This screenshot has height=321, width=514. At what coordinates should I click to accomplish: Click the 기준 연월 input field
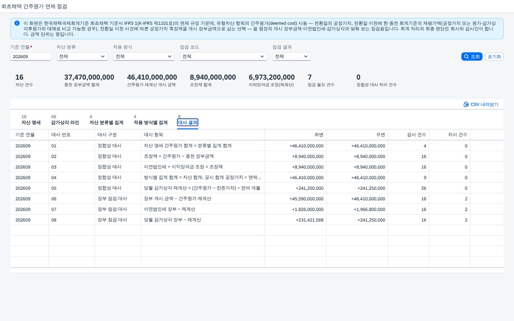pyautogui.click(x=31, y=57)
